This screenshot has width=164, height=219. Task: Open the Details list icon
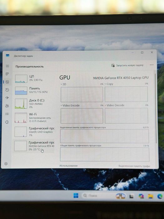click(x=7, y=114)
